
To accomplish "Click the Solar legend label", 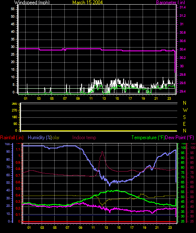I will pos(55,138).
